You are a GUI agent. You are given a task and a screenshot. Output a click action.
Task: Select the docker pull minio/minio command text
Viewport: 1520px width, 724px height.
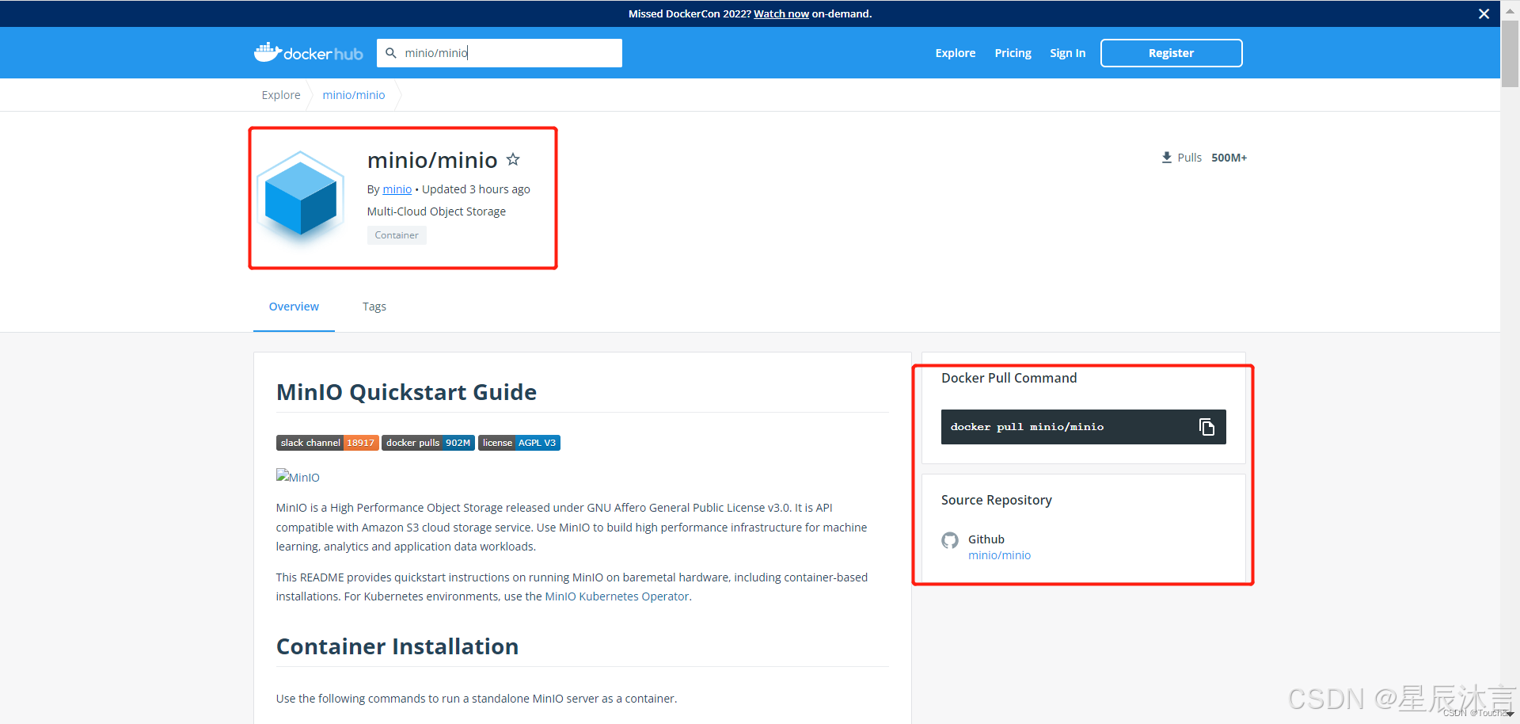(1027, 427)
